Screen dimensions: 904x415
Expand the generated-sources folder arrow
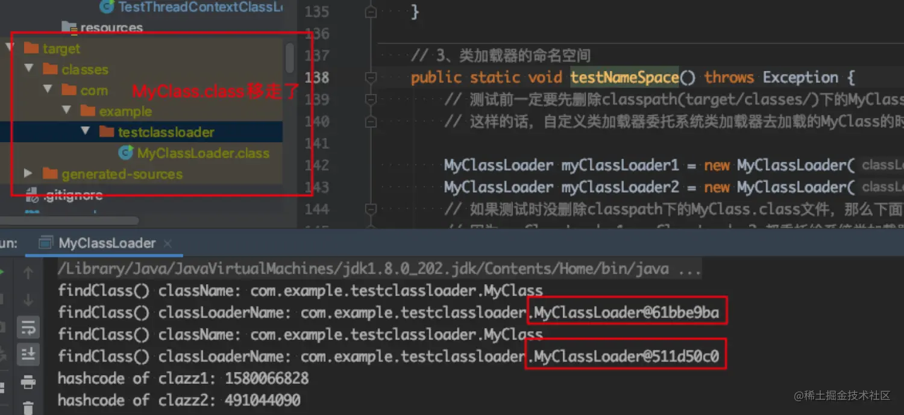pyautogui.click(x=28, y=173)
